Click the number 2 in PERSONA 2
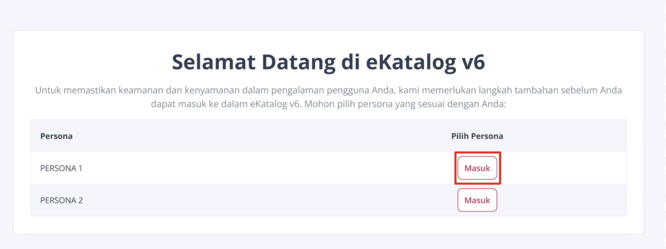666x249 pixels. pyautogui.click(x=80, y=200)
